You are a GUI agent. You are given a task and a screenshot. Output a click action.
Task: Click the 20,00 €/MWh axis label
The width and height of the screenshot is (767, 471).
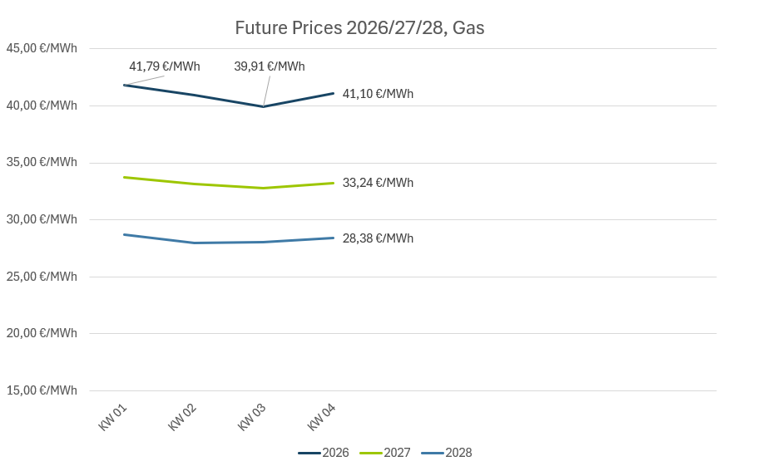(42, 333)
